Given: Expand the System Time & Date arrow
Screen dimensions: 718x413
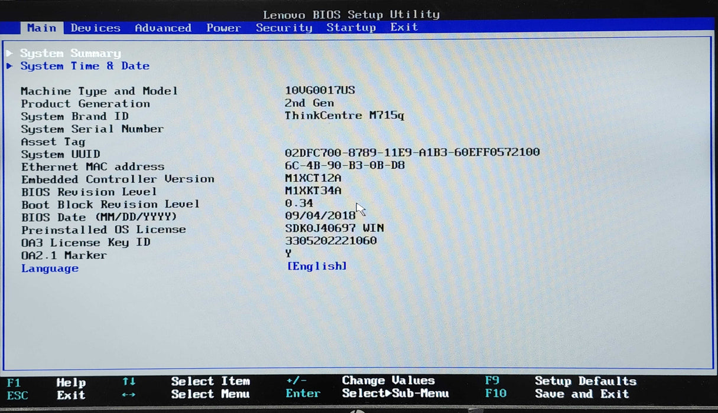Looking at the screenshot, I should [x=9, y=66].
